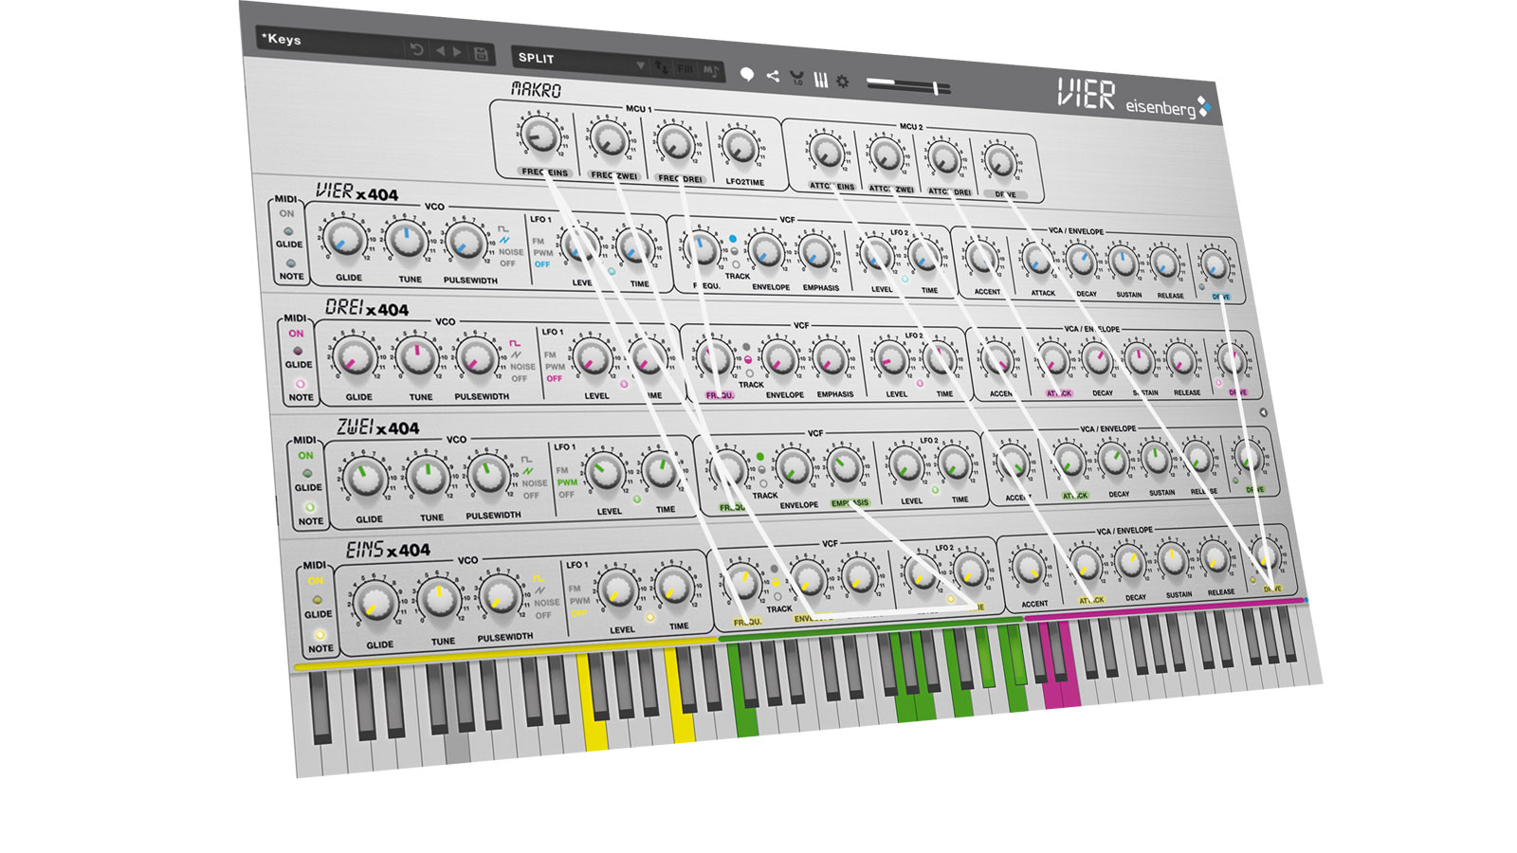This screenshot has height=853, width=1517.
Task: Toggle the NOTE LED in EINS MIDI section
Action: point(320,635)
